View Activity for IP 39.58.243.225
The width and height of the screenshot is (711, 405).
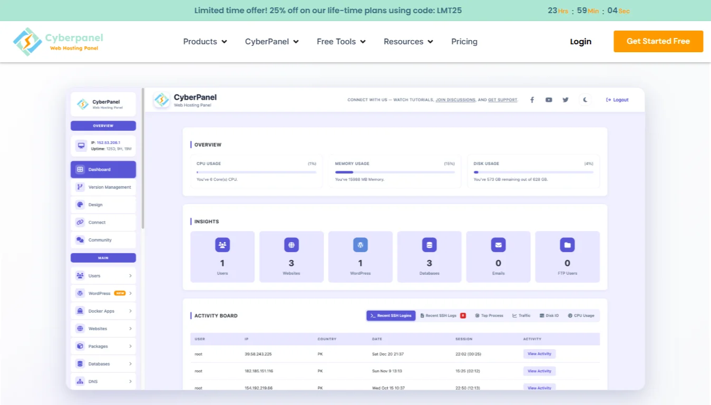[540, 354]
